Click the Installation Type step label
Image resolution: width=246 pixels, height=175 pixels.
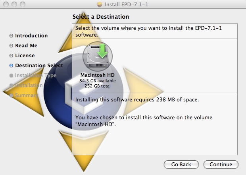(x=36, y=76)
